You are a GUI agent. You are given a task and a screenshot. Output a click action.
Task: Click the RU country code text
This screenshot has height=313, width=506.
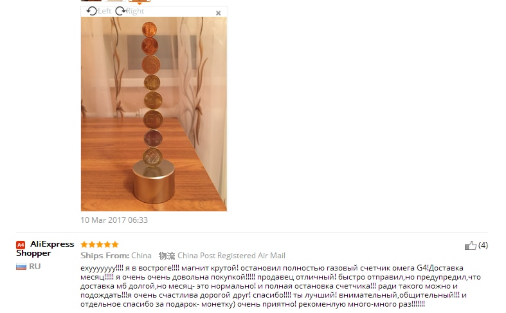pyautogui.click(x=35, y=267)
